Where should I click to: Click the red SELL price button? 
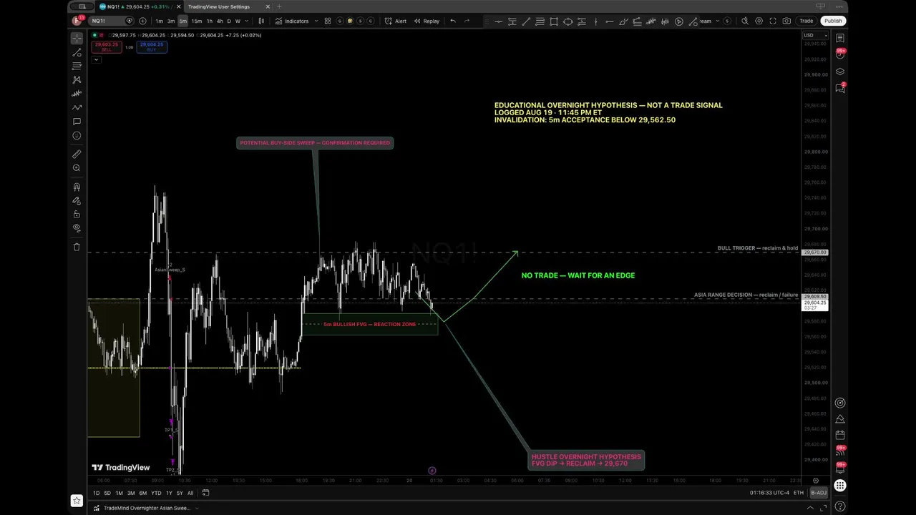(106, 47)
